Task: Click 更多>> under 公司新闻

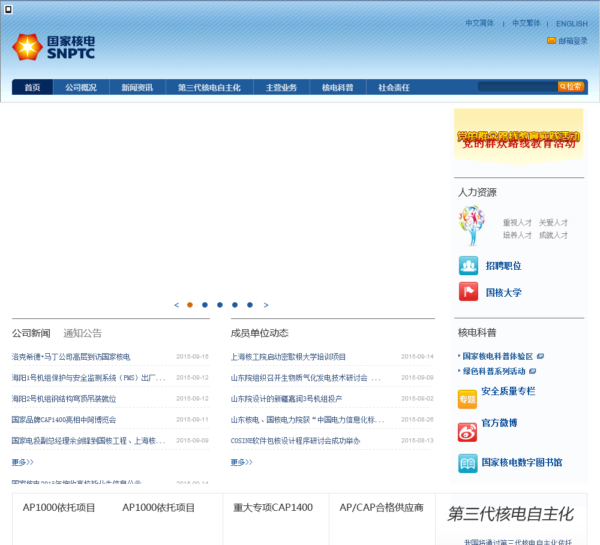Action: point(23,462)
